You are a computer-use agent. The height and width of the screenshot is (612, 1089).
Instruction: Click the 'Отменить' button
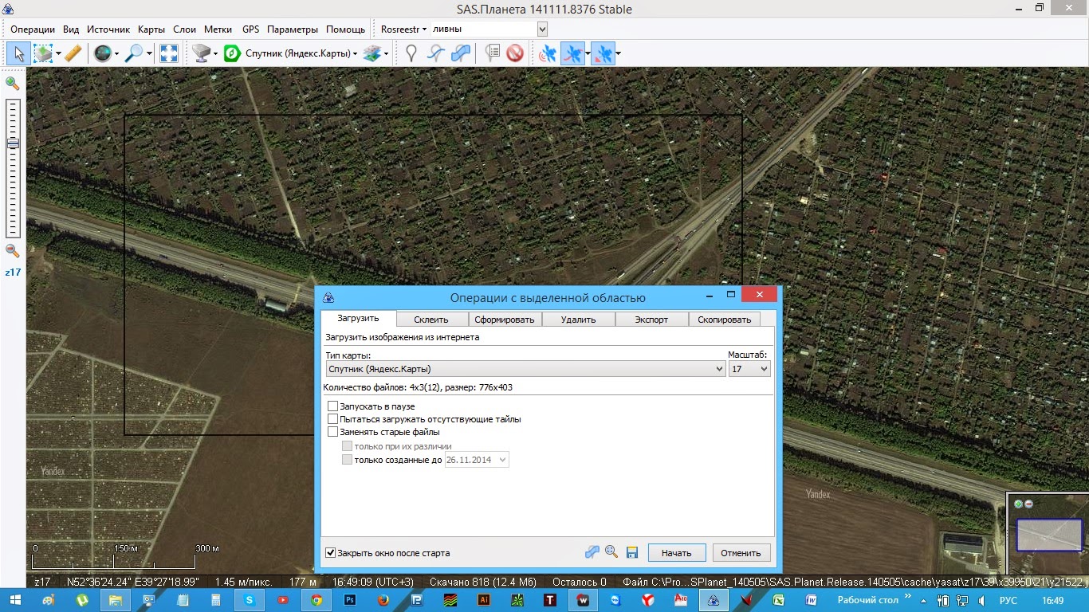(x=741, y=552)
